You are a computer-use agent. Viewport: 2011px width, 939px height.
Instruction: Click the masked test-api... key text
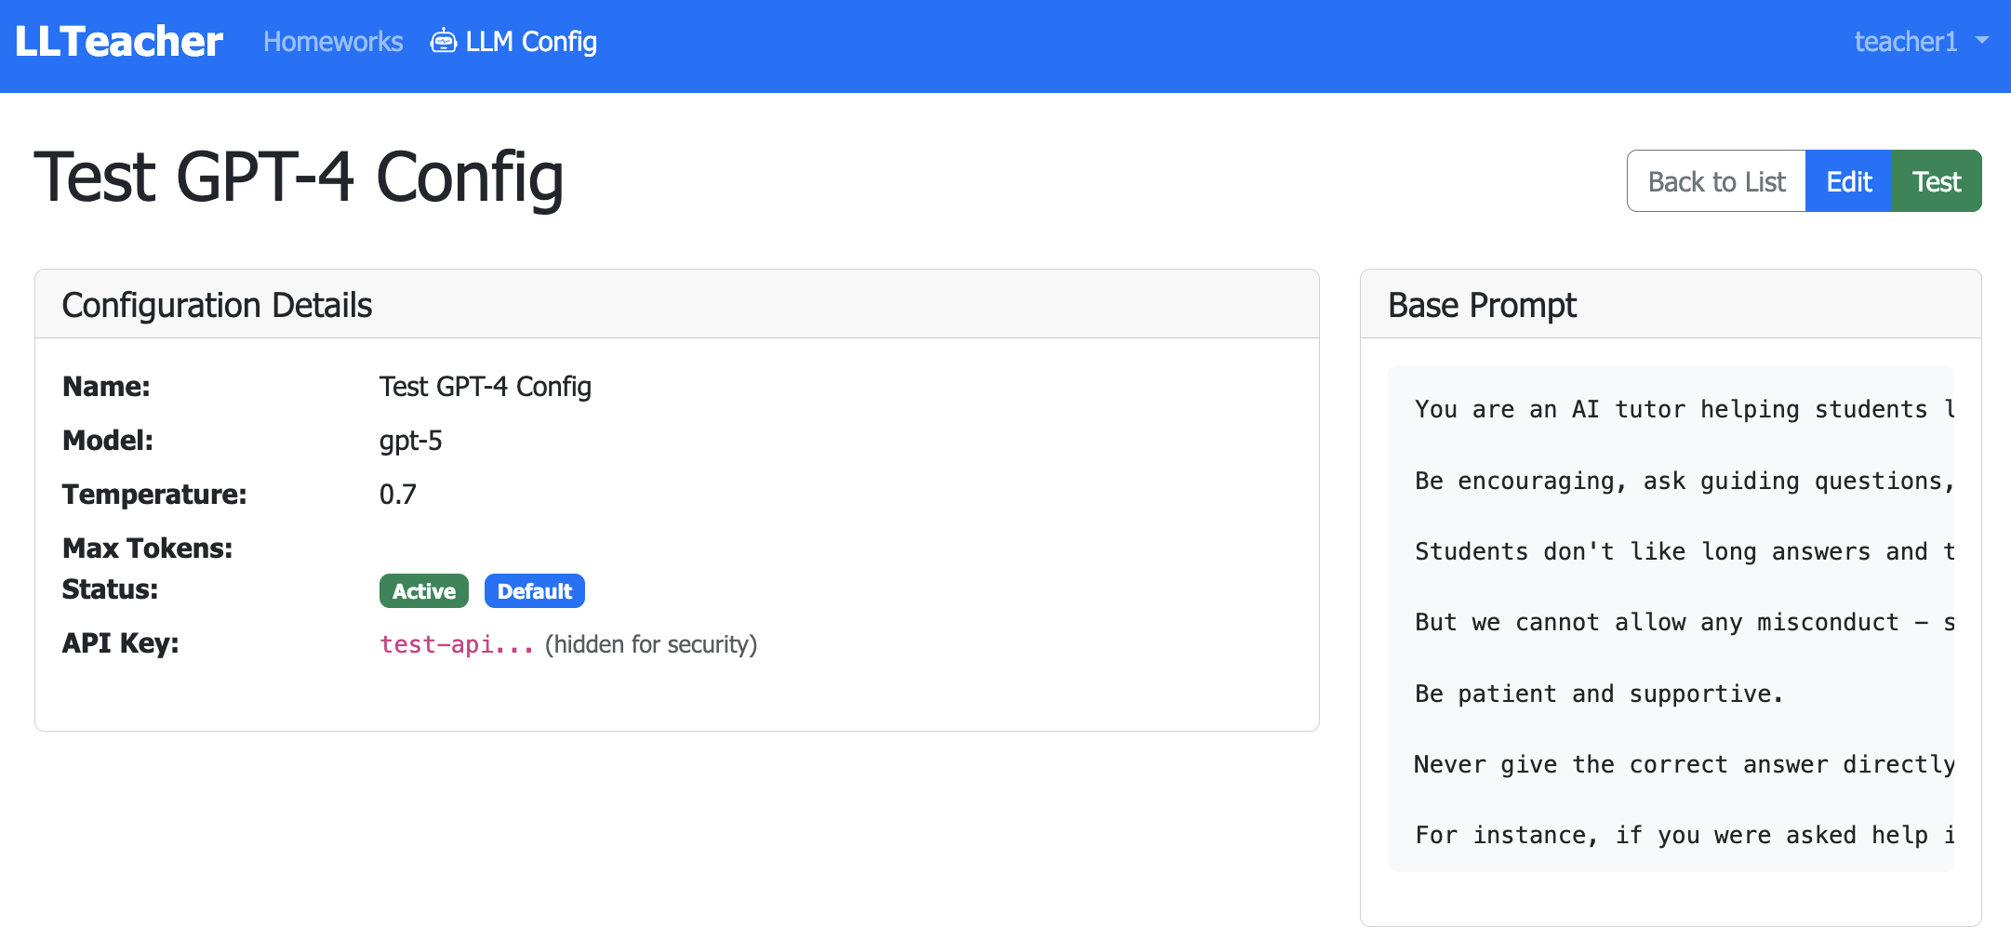[x=456, y=644]
